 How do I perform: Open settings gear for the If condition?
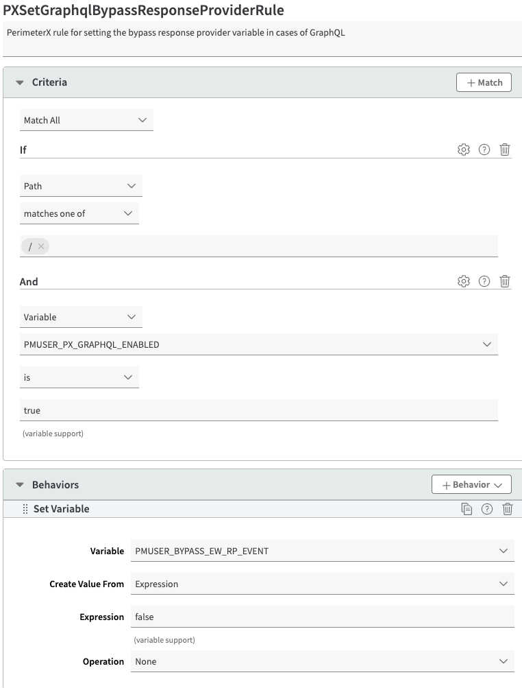click(x=464, y=150)
